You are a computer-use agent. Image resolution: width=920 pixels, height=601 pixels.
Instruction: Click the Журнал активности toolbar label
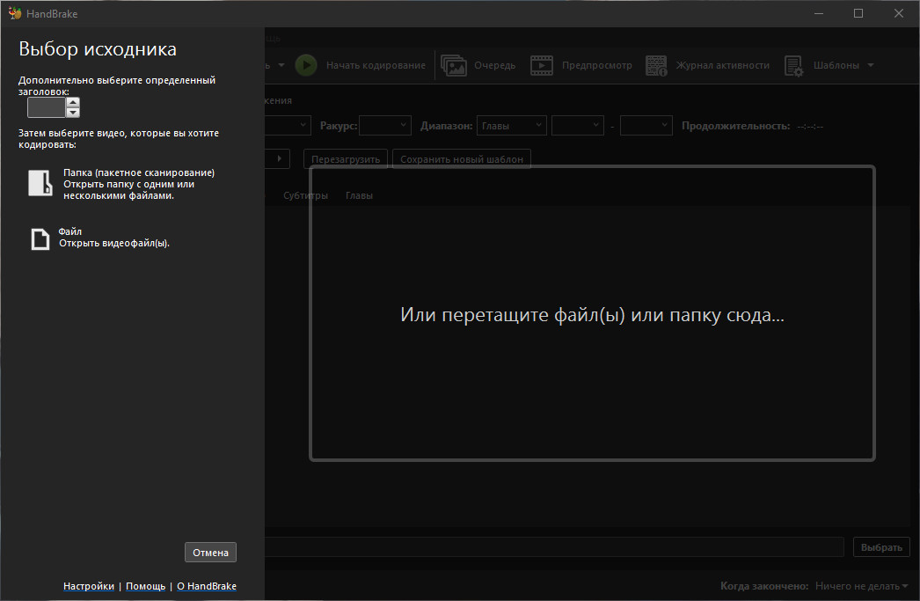[x=722, y=65]
